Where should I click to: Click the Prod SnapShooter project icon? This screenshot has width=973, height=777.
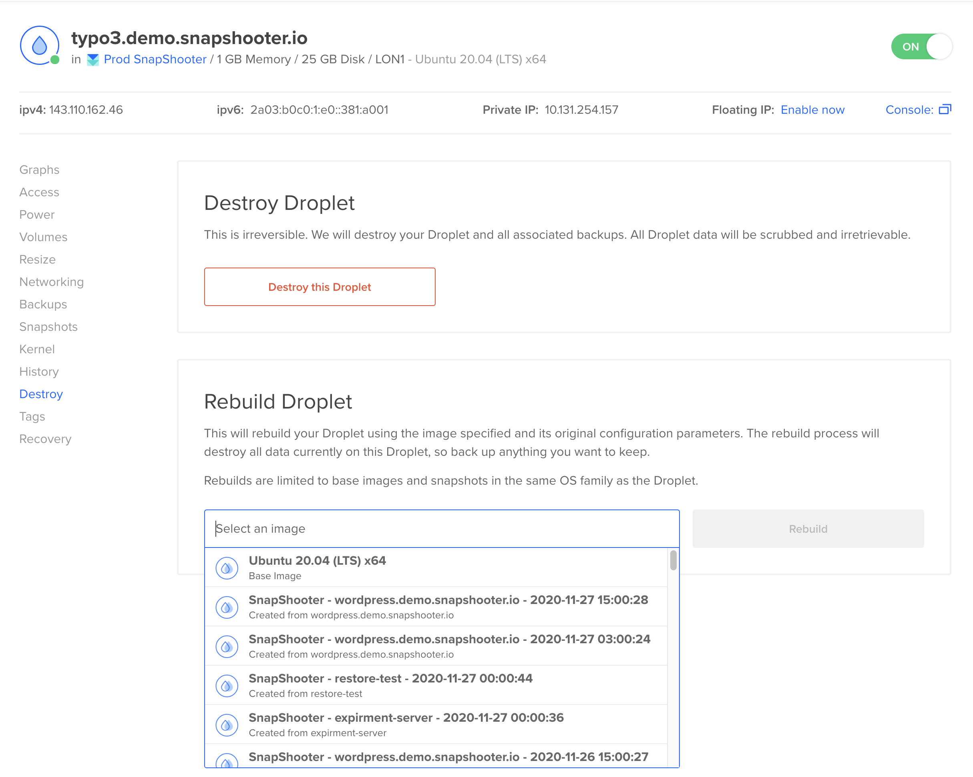coord(92,60)
